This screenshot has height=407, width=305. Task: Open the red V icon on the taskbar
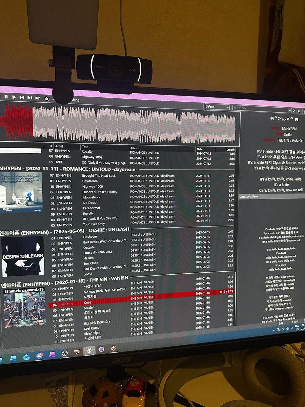[x=77, y=352]
